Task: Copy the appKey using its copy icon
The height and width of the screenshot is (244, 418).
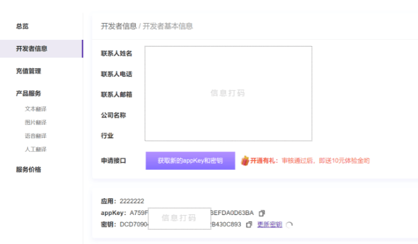Action: pyautogui.click(x=262, y=213)
